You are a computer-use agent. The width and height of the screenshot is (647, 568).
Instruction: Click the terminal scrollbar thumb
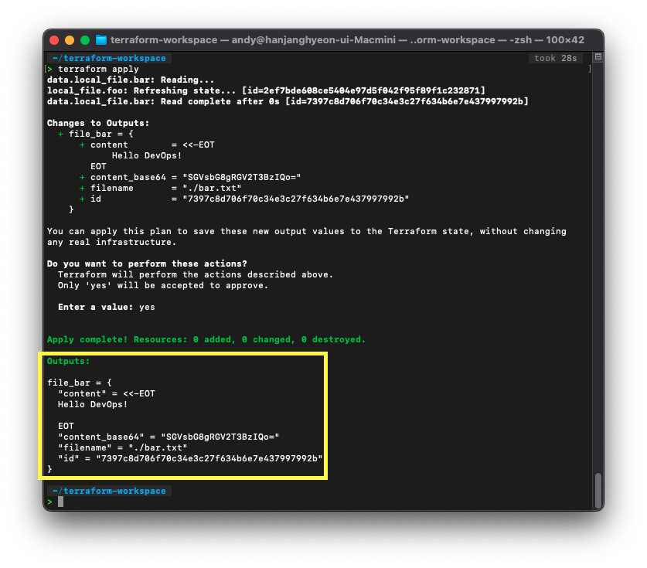pyautogui.click(x=598, y=491)
